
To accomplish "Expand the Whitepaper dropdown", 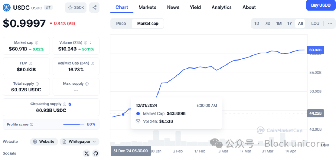I will click(x=79, y=142).
